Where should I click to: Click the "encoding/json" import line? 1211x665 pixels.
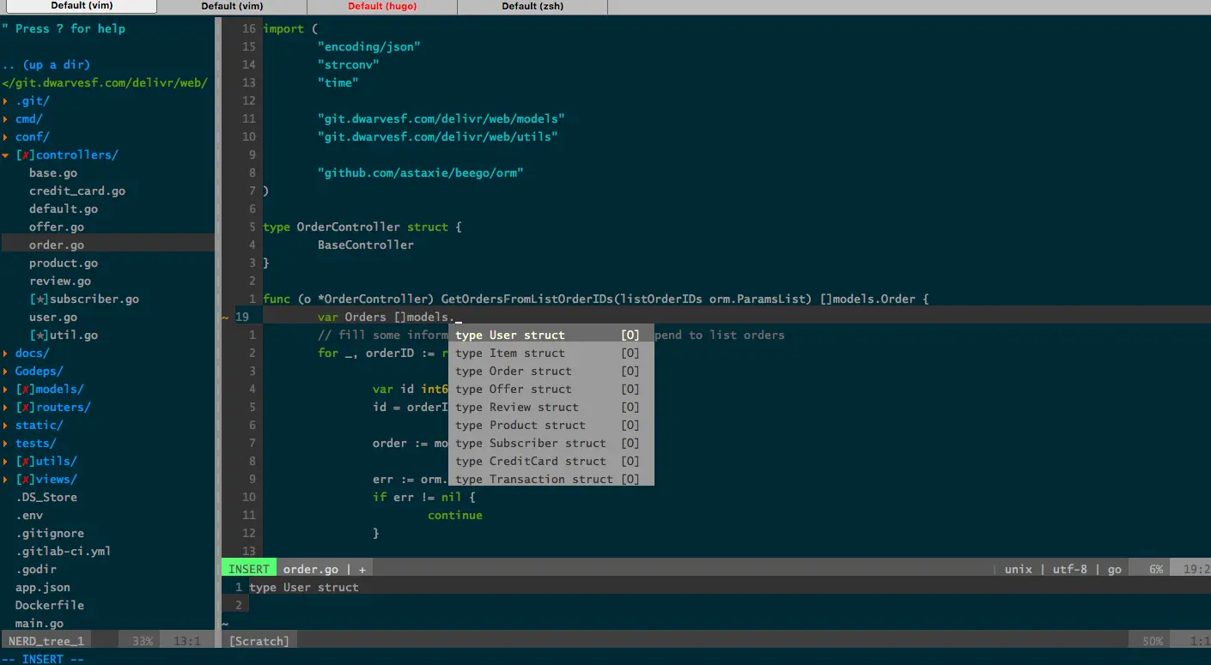[369, 47]
